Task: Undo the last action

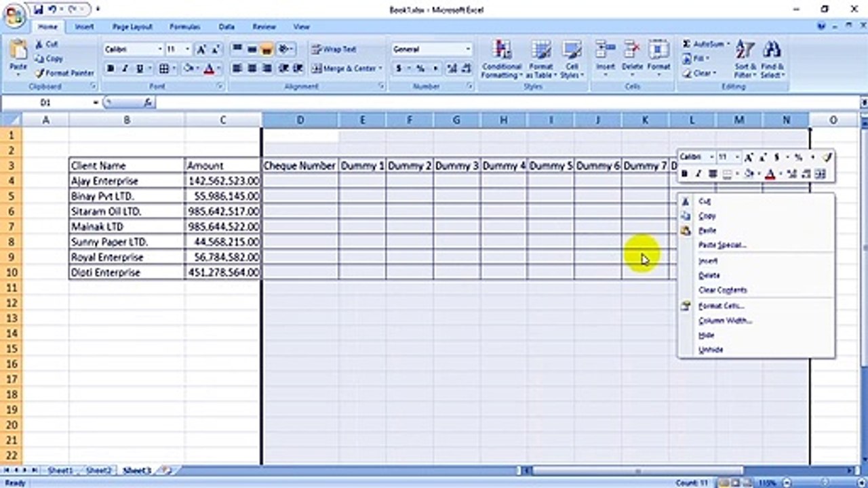Action: tap(52, 9)
